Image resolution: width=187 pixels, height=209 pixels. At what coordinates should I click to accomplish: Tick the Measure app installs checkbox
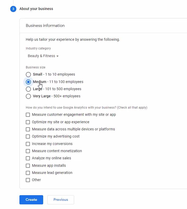tap(28, 166)
